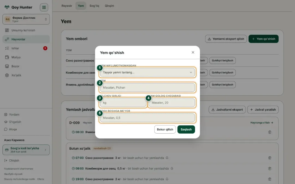
Task: Click the Yem name input field
Action: (x=147, y=88)
